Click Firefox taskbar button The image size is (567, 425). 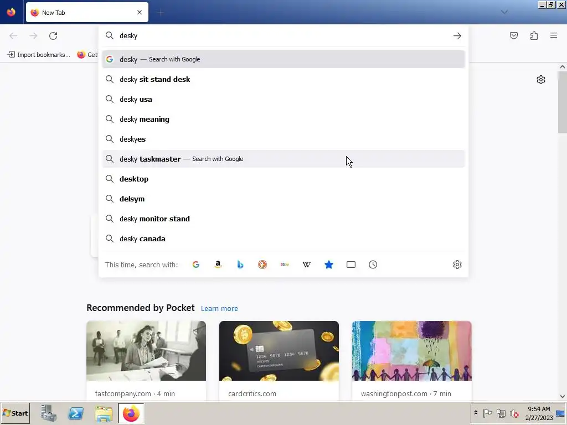click(x=131, y=413)
